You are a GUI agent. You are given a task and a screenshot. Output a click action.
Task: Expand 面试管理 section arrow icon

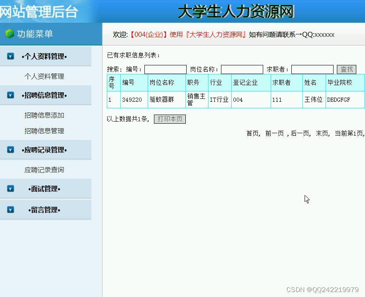[10, 188]
